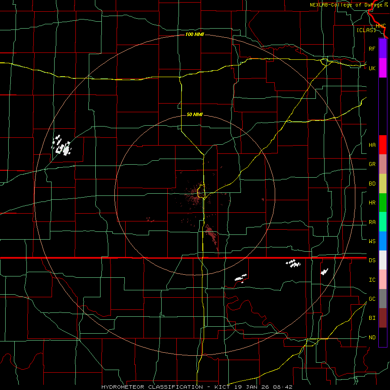
Task: Click the BI legend label
Action: pos(372,318)
